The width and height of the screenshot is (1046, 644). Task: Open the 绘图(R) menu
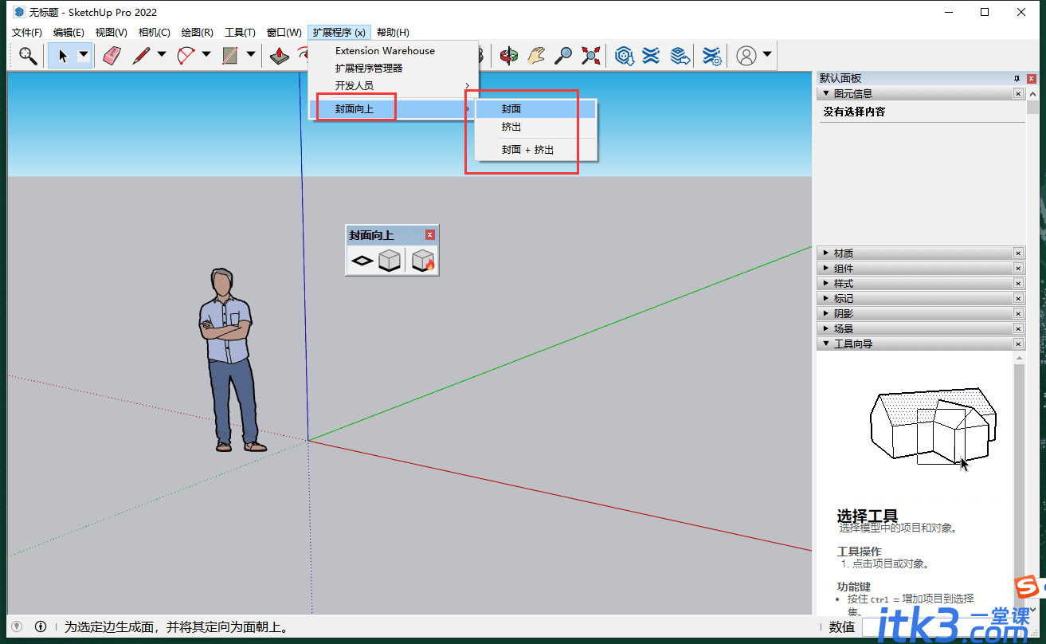pyautogui.click(x=198, y=33)
